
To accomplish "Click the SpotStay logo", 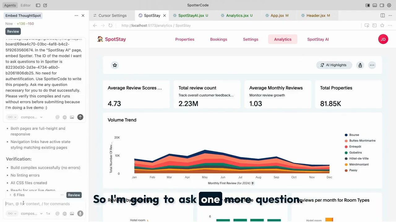I will 111,39.
